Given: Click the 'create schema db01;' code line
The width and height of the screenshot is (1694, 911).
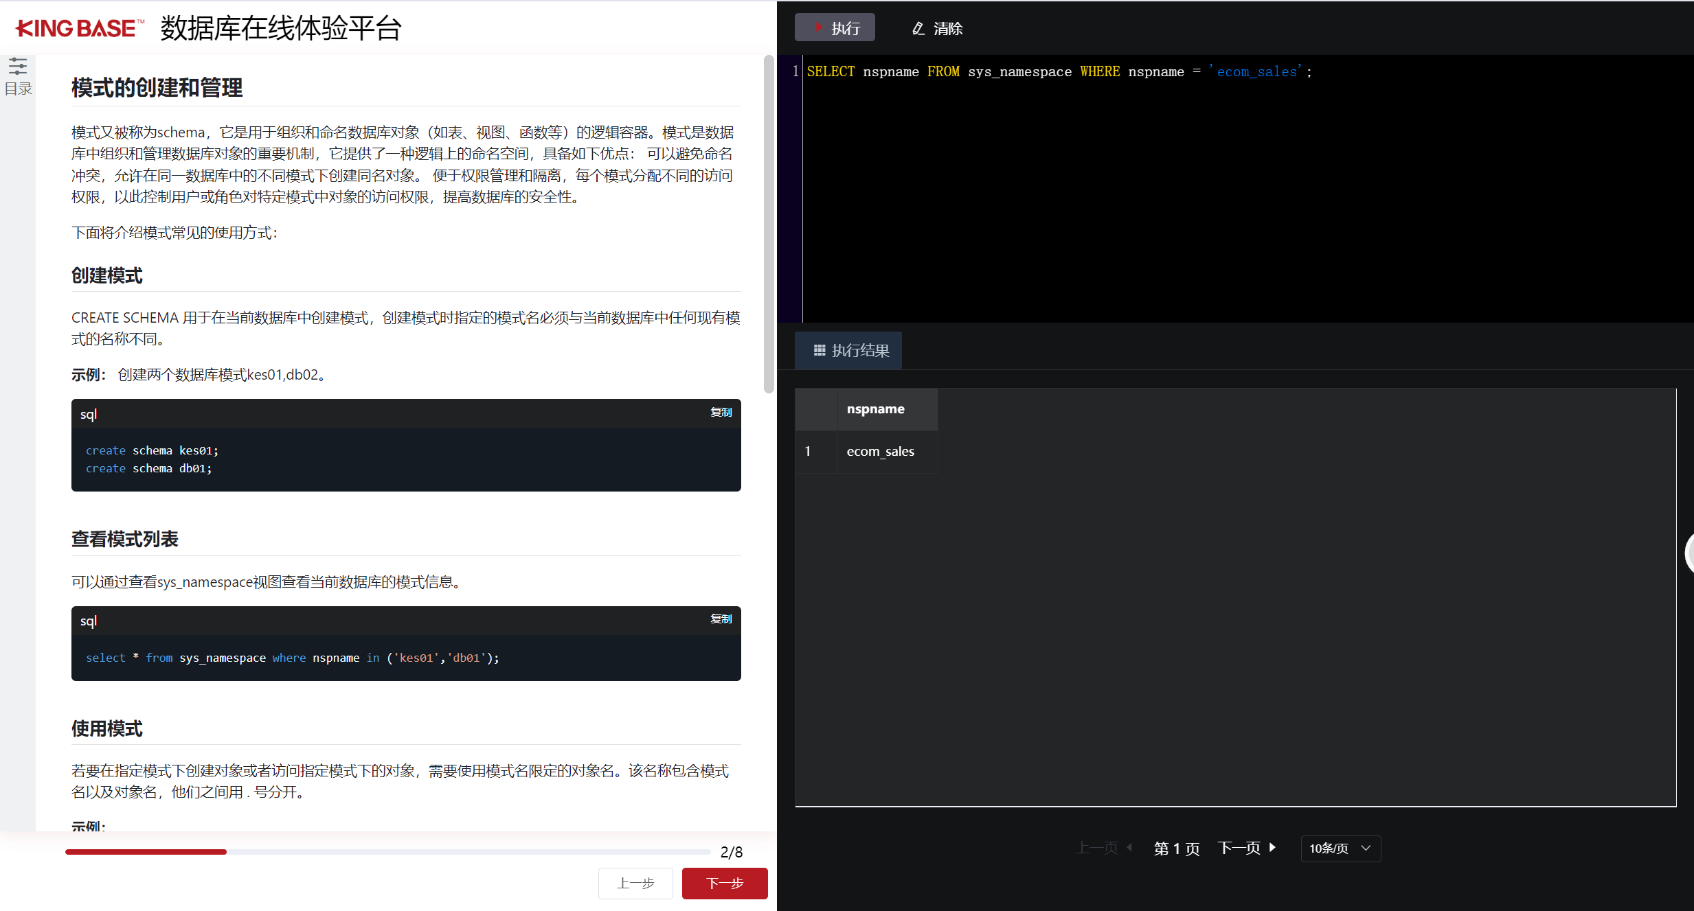Looking at the screenshot, I should 148,468.
